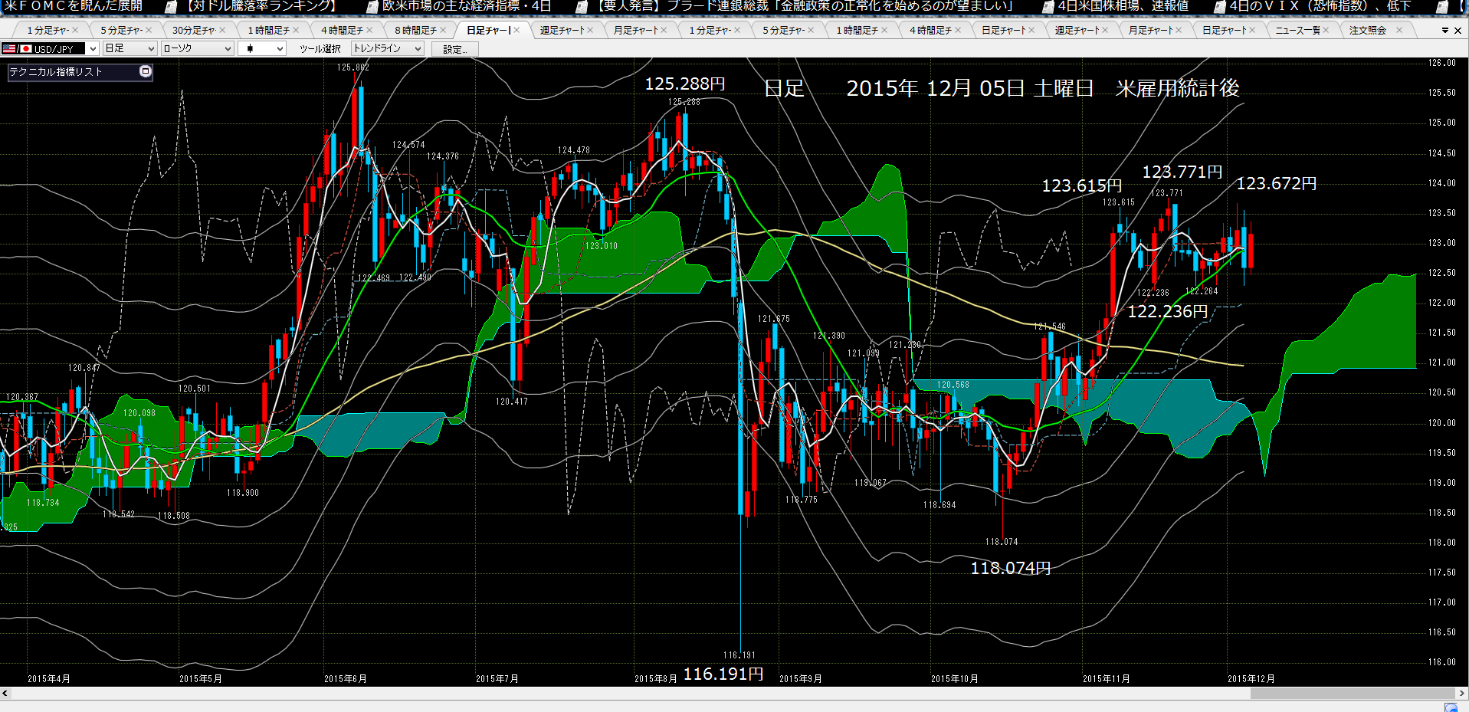This screenshot has width=1469, height=712.
Task: Open the 対ドル騰落率ランキング news headline
Action: 262,6
